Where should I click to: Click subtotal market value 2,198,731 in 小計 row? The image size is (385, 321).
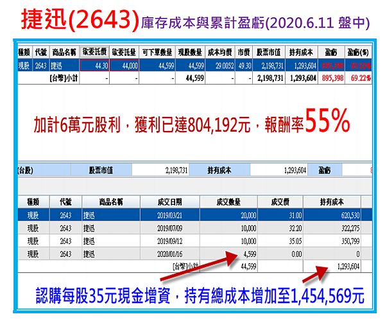(x=270, y=78)
